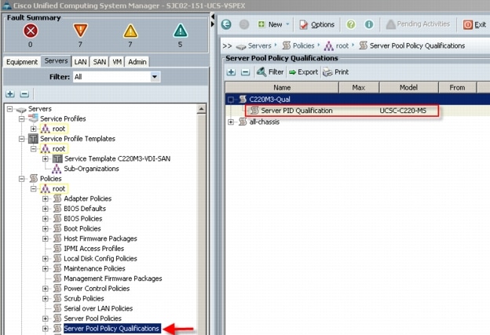The height and width of the screenshot is (335, 490).
Task: Expand the BIOS Defaults node
Action: point(46,209)
